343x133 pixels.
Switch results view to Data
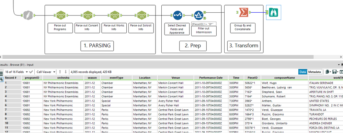click(x=303, y=72)
